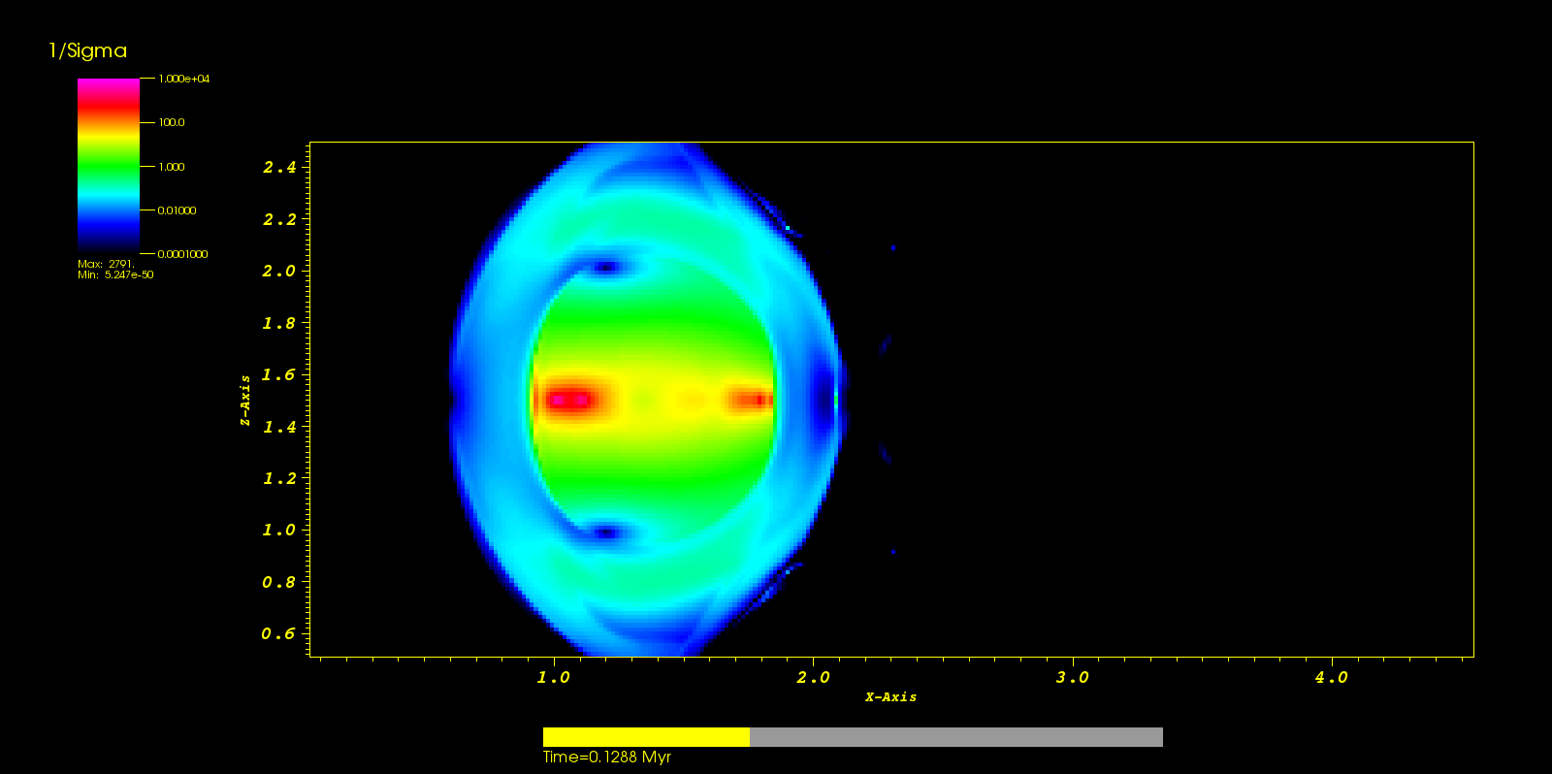Viewport: 1552px width, 774px height.
Task: Click the 3.0 tick label on X-Axis
Action: tap(1072, 677)
